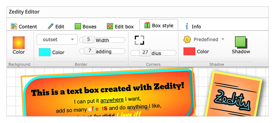Click the gift-box Box style icon
Image resolution: width=275 pixels, height=123 pixels.
coord(147,25)
